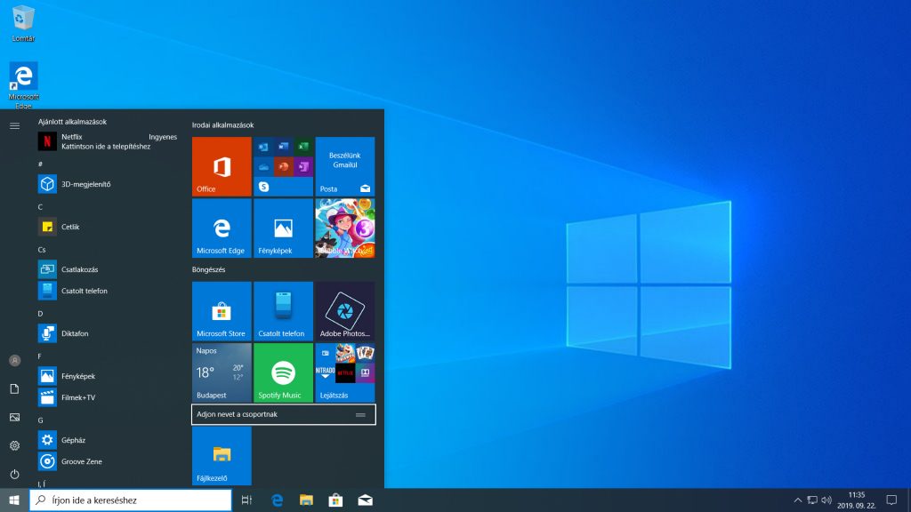Click the letter 'C' section header

40,206
